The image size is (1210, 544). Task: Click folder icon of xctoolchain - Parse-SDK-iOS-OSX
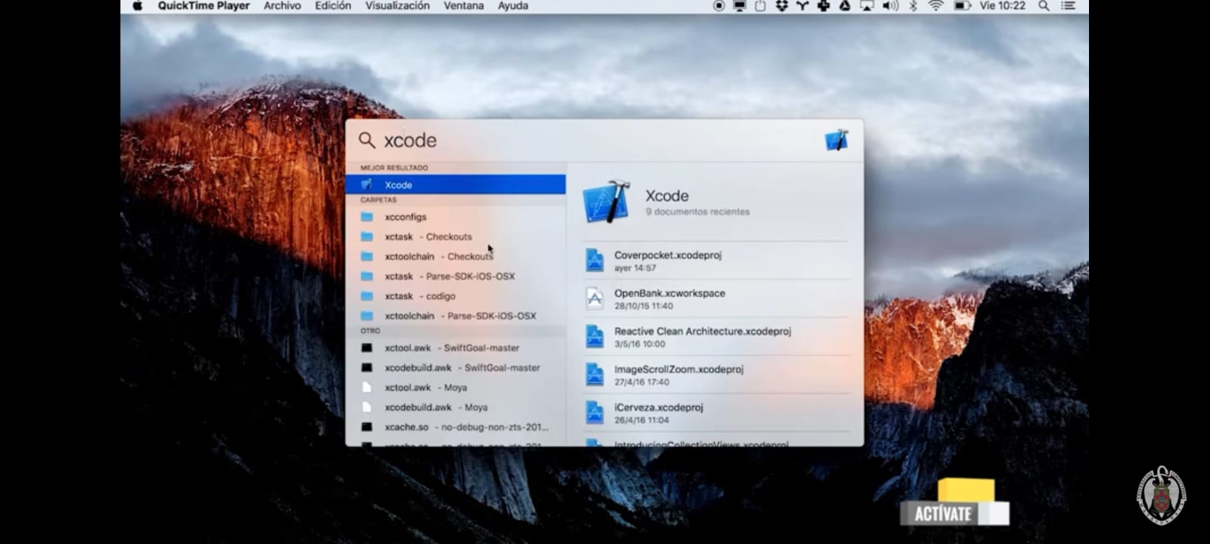(367, 316)
